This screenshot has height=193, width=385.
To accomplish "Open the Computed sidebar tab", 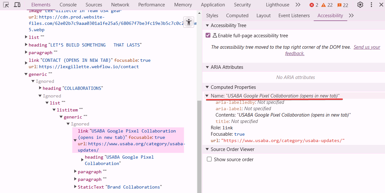I will [x=237, y=16].
